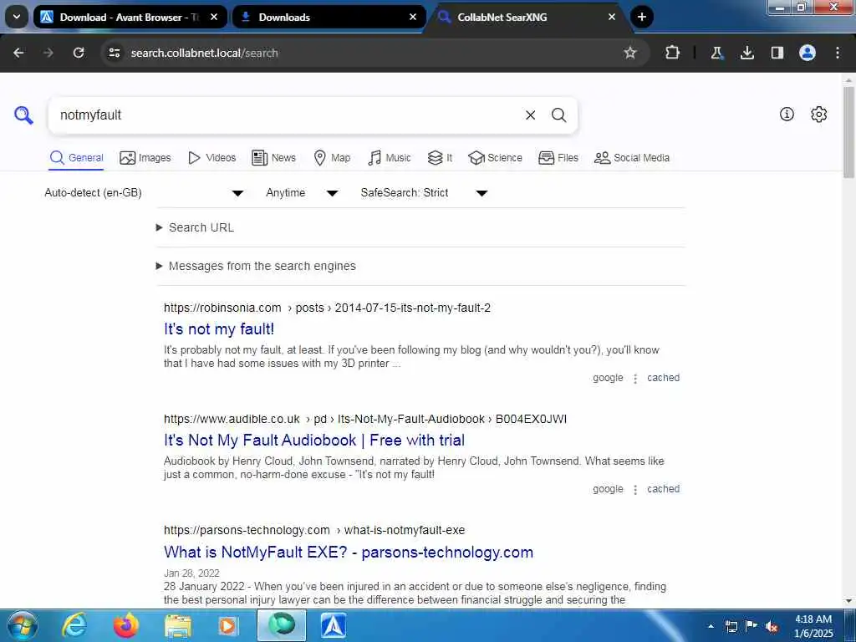Open the profile avatar icon
Screen dimensions: 856x642
pos(808,53)
